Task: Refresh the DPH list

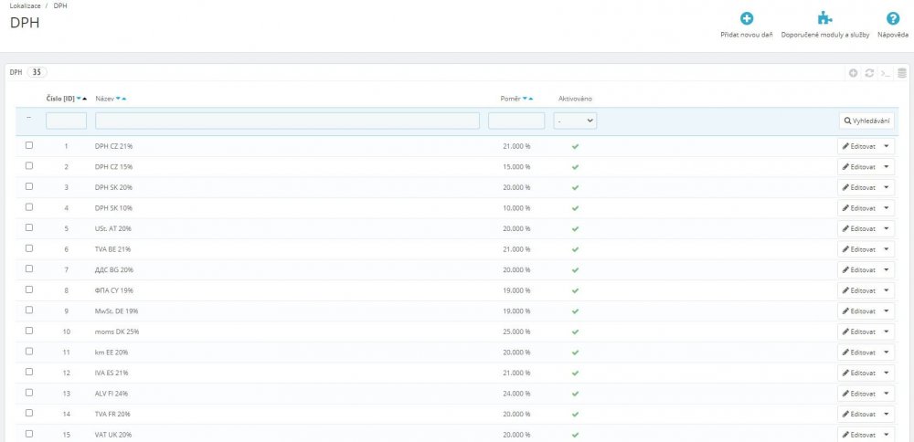Action: point(869,73)
